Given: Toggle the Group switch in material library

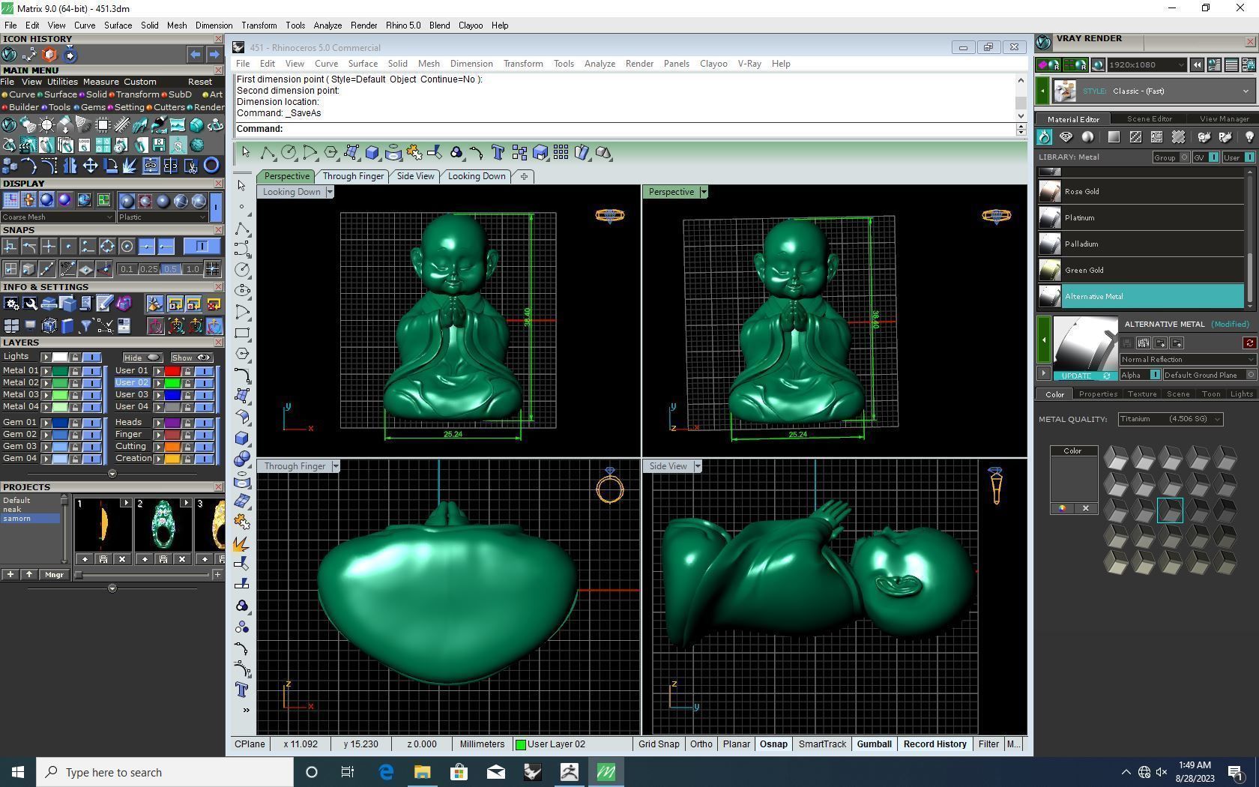Looking at the screenshot, I should pyautogui.click(x=1172, y=157).
